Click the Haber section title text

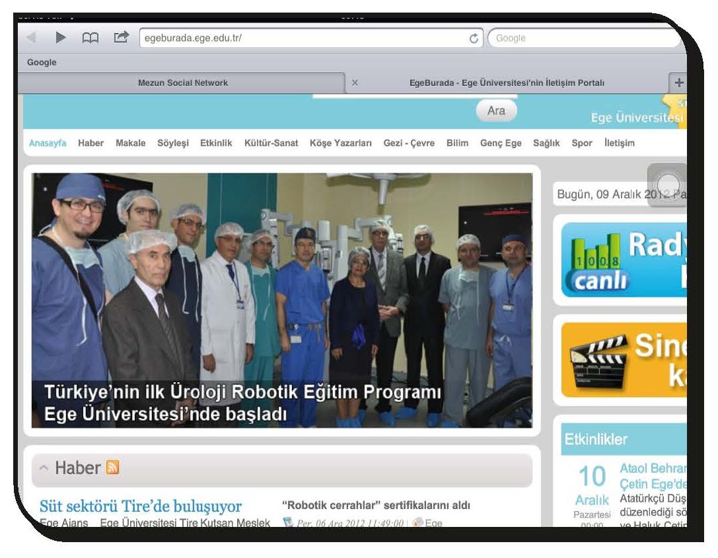pos(77,468)
